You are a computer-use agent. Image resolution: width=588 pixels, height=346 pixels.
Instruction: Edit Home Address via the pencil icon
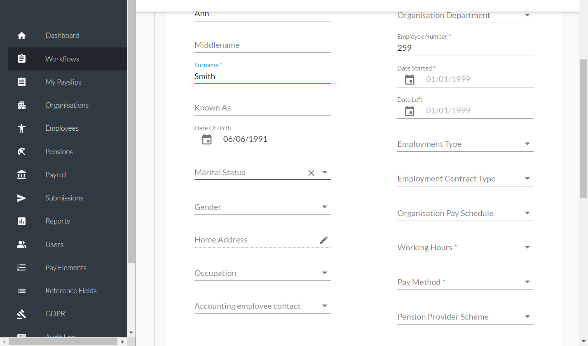[x=324, y=240]
